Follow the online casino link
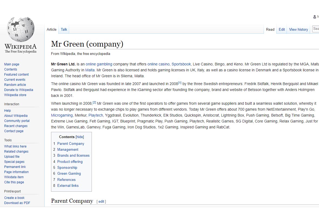The width and height of the screenshot is (319, 221). (x=158, y=64)
